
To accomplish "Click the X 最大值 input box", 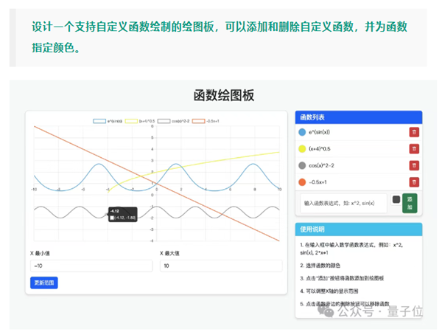I will (220, 265).
